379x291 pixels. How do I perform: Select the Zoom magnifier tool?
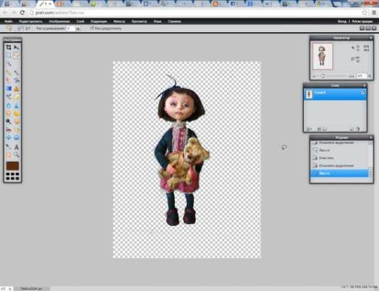click(16, 154)
